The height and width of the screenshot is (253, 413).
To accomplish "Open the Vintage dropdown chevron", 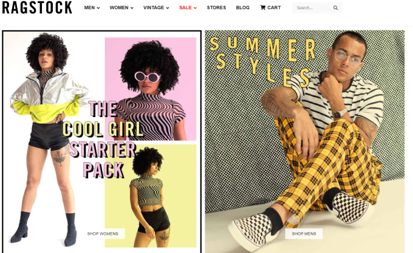I will pyautogui.click(x=168, y=8).
